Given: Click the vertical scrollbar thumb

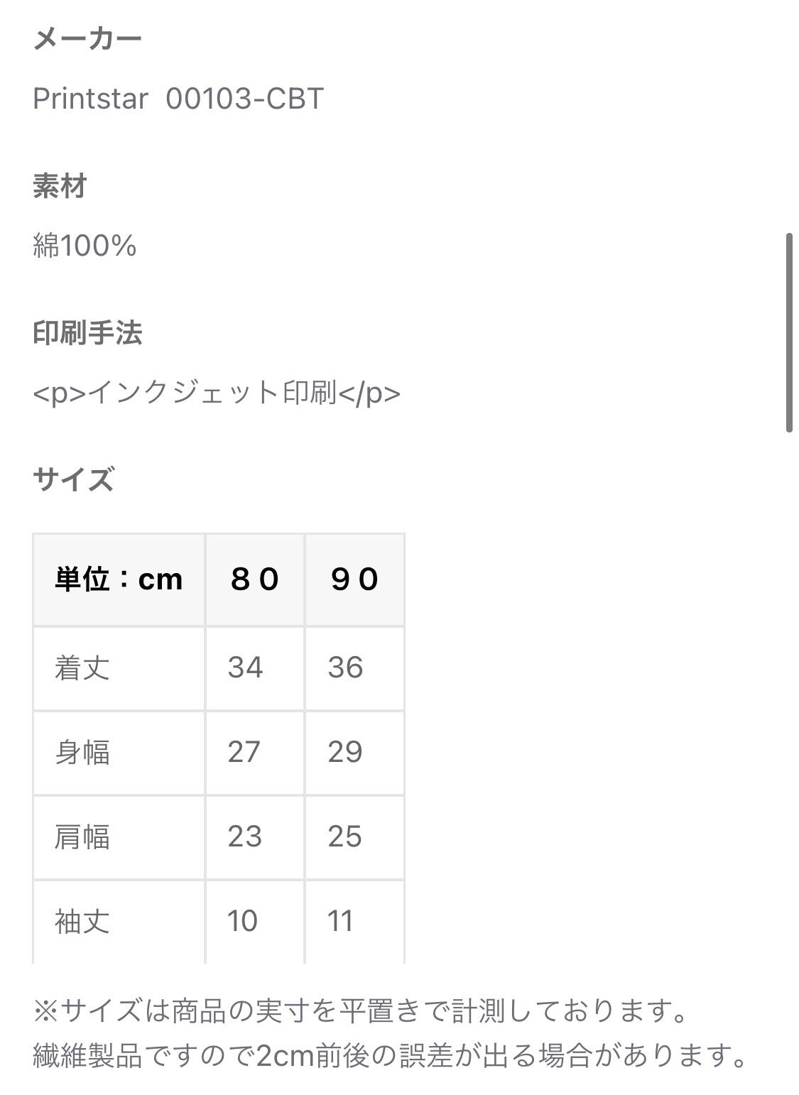Looking at the screenshot, I should point(789,332).
